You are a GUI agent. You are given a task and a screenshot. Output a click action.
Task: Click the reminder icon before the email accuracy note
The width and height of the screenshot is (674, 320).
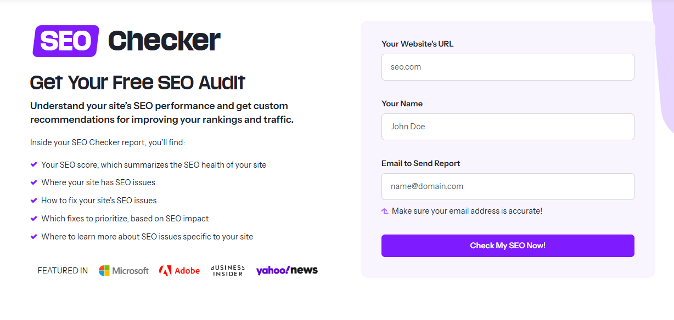tap(385, 210)
